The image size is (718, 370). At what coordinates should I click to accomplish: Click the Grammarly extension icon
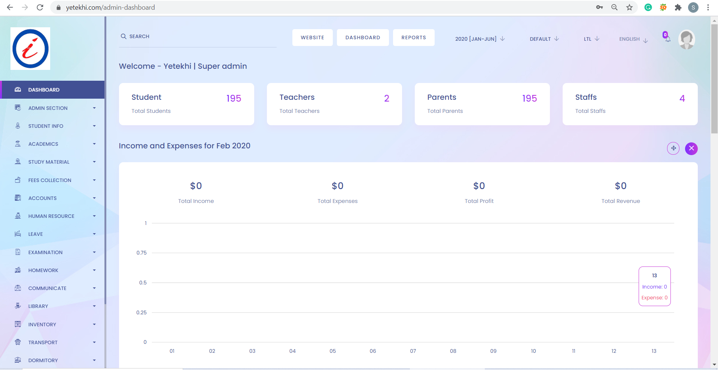point(648,7)
